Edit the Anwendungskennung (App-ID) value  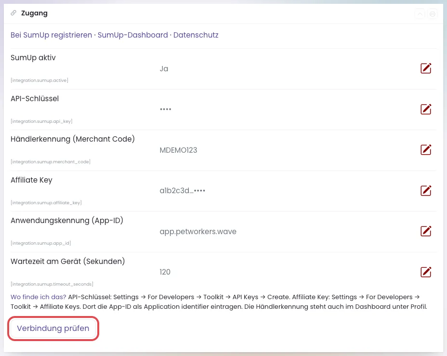[x=426, y=231]
